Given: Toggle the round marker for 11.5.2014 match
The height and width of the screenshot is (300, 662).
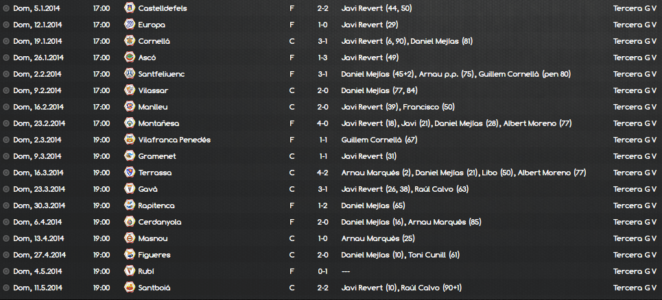Looking at the screenshot, I should coord(6,288).
